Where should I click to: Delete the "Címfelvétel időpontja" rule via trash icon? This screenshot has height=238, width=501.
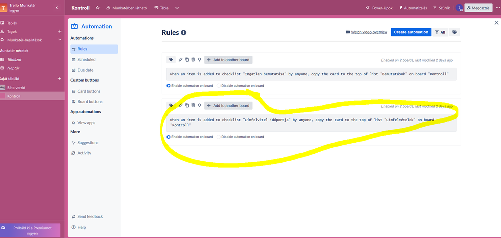(193, 105)
